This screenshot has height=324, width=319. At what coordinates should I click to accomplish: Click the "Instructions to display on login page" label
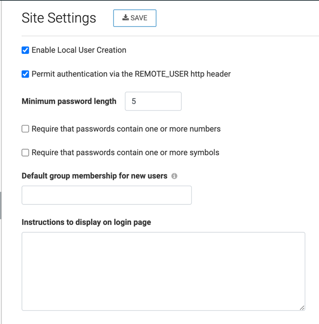click(86, 222)
